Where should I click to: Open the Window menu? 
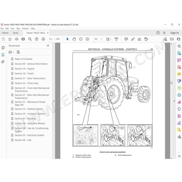click(x=25, y=28)
